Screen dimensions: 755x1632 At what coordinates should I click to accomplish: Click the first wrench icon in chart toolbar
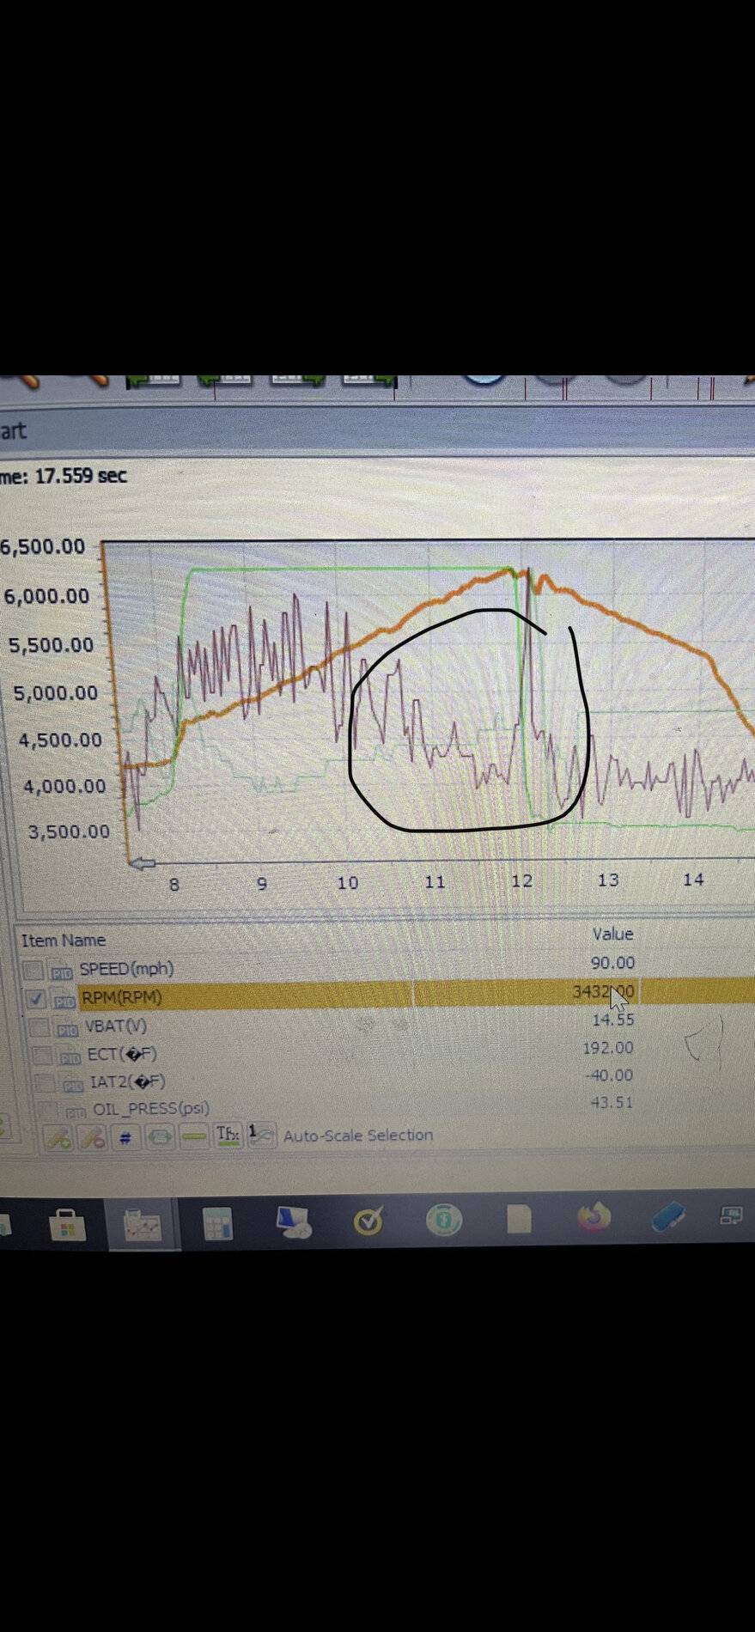pos(58,1138)
